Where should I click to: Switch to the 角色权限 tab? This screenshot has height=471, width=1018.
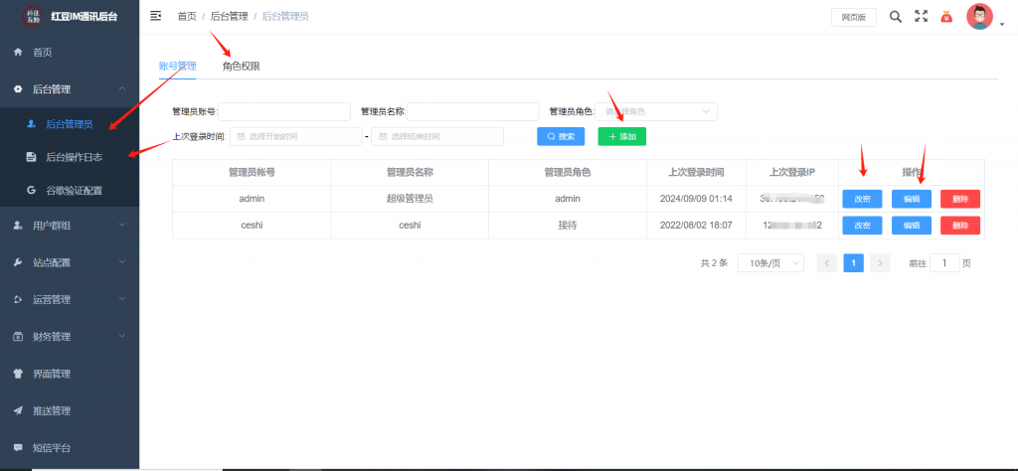[242, 67]
